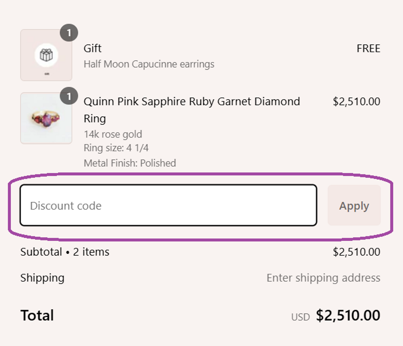403x346 pixels.
Task: Click the bold Total amount
Action: [x=348, y=316]
